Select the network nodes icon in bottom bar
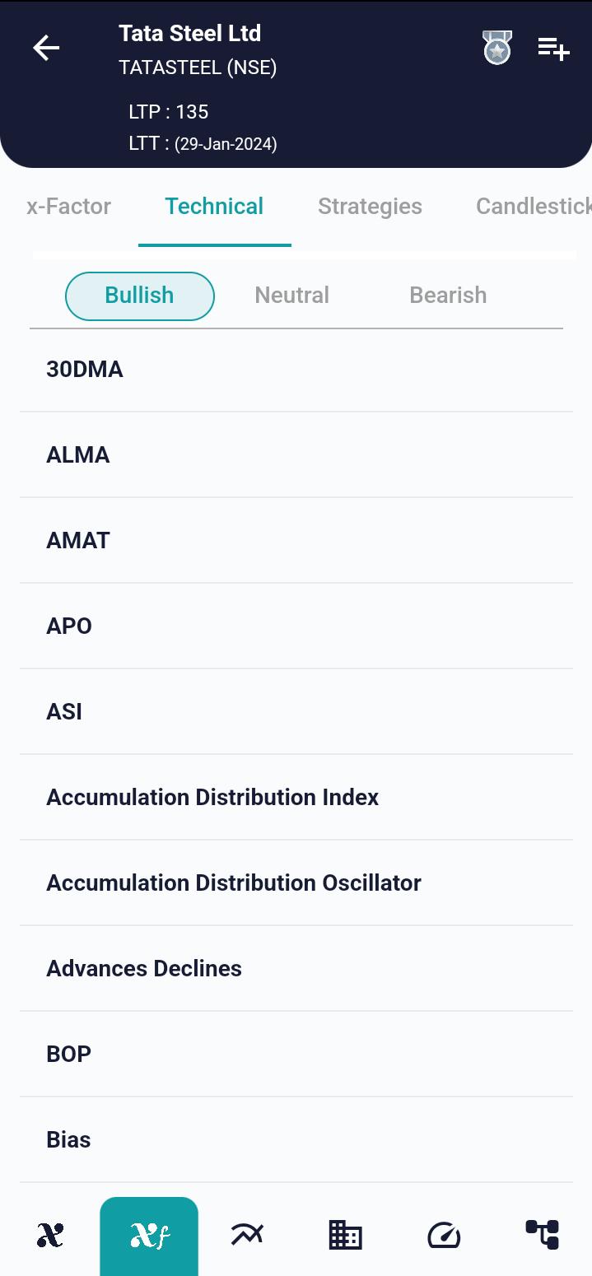The height and width of the screenshot is (1276, 592). point(543,1235)
